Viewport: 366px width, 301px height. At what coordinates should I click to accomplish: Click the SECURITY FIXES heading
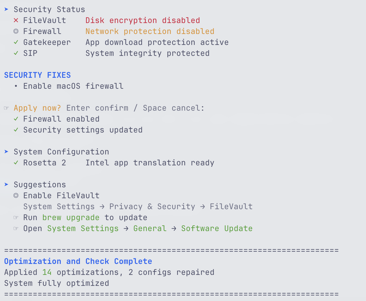point(37,75)
